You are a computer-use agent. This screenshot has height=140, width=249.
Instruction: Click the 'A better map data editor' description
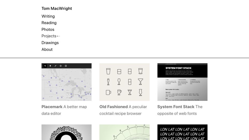tap(64, 110)
